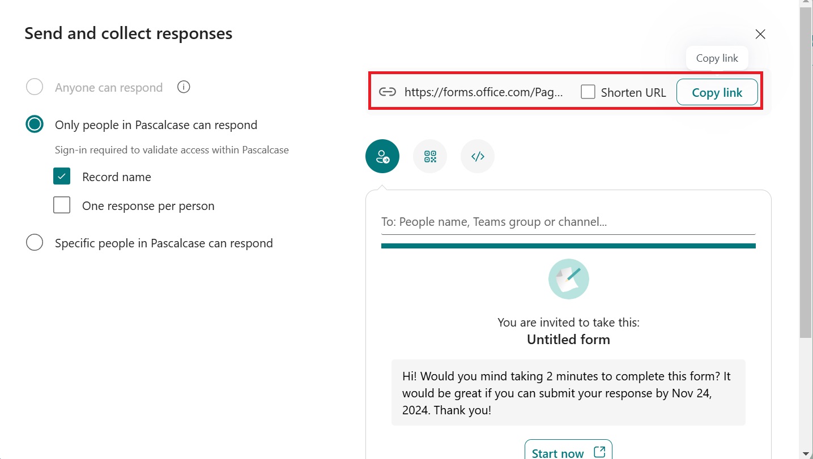Open the QR code sharing option
The image size is (813, 459).
430,156
